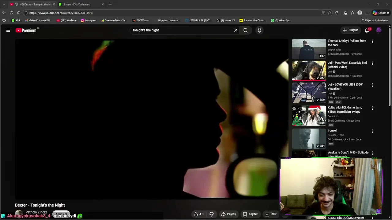Open the browser profile avatar
The height and width of the screenshot is (220, 392).
pos(360,13)
